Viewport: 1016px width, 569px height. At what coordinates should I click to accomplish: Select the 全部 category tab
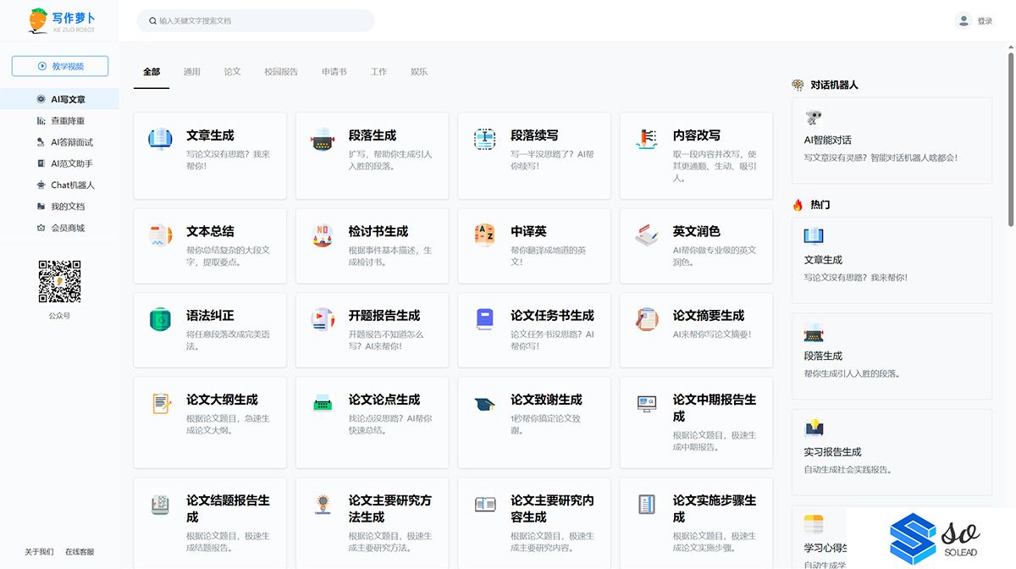tap(152, 72)
